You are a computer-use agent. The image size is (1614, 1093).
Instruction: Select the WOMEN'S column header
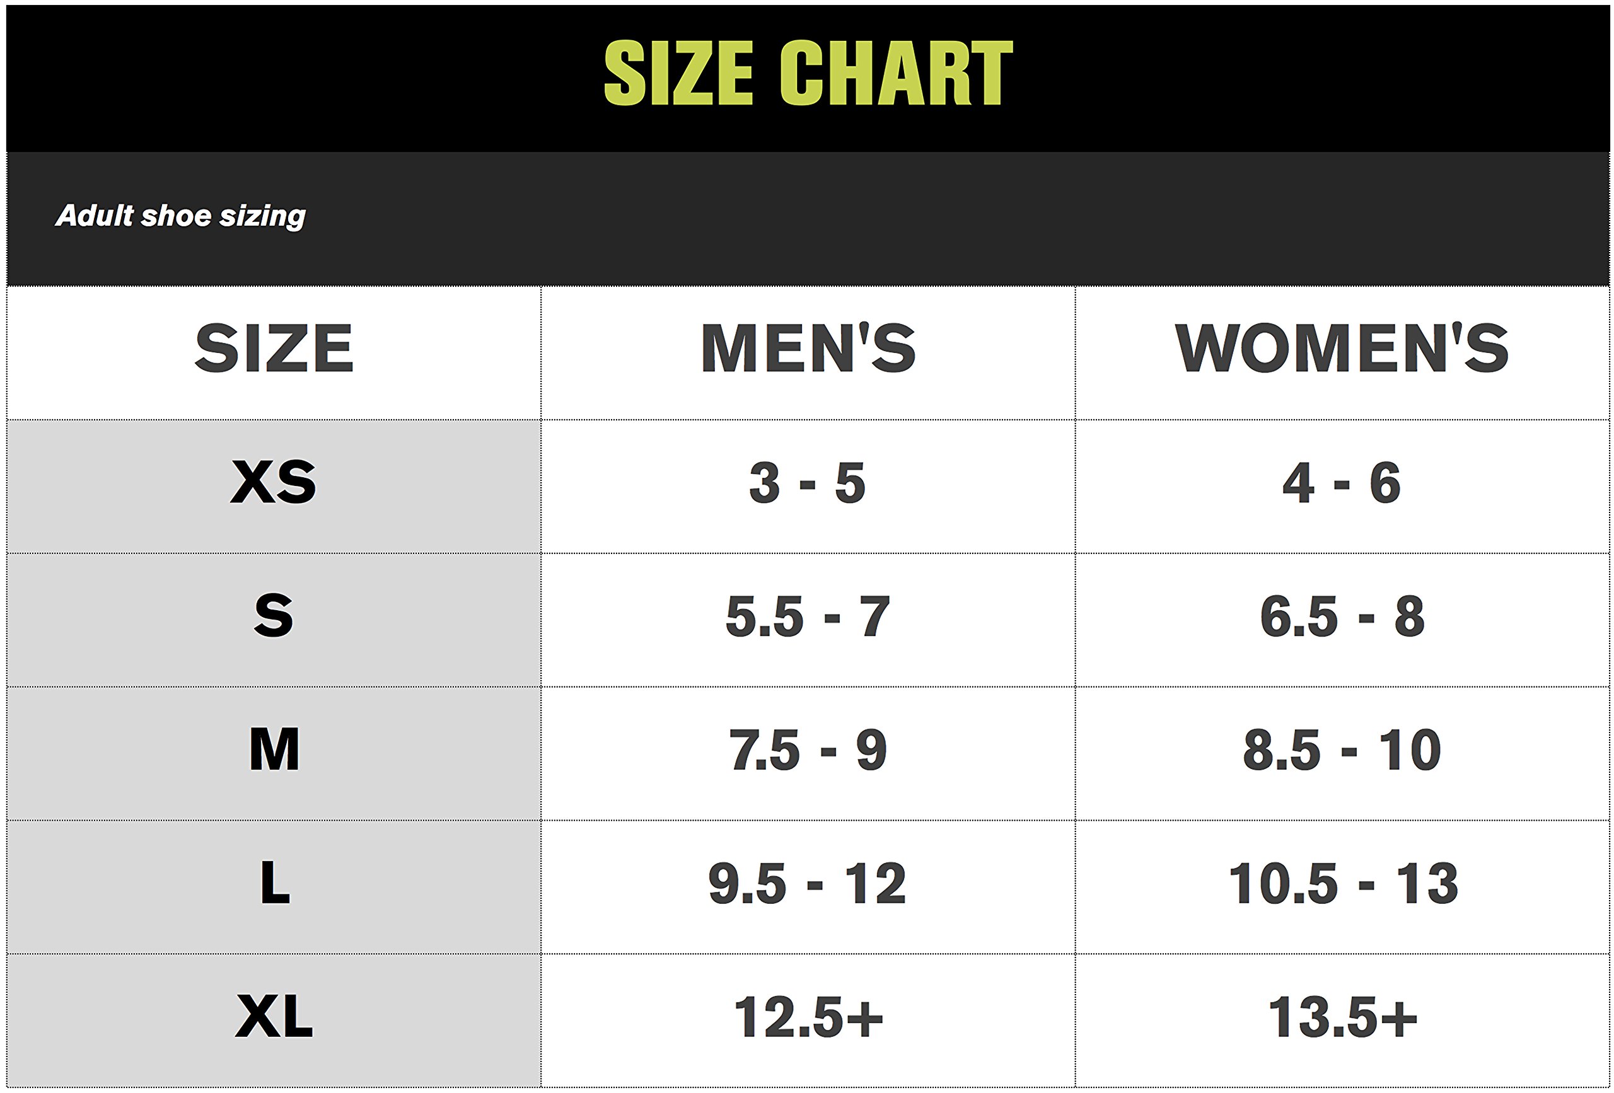[1341, 348]
